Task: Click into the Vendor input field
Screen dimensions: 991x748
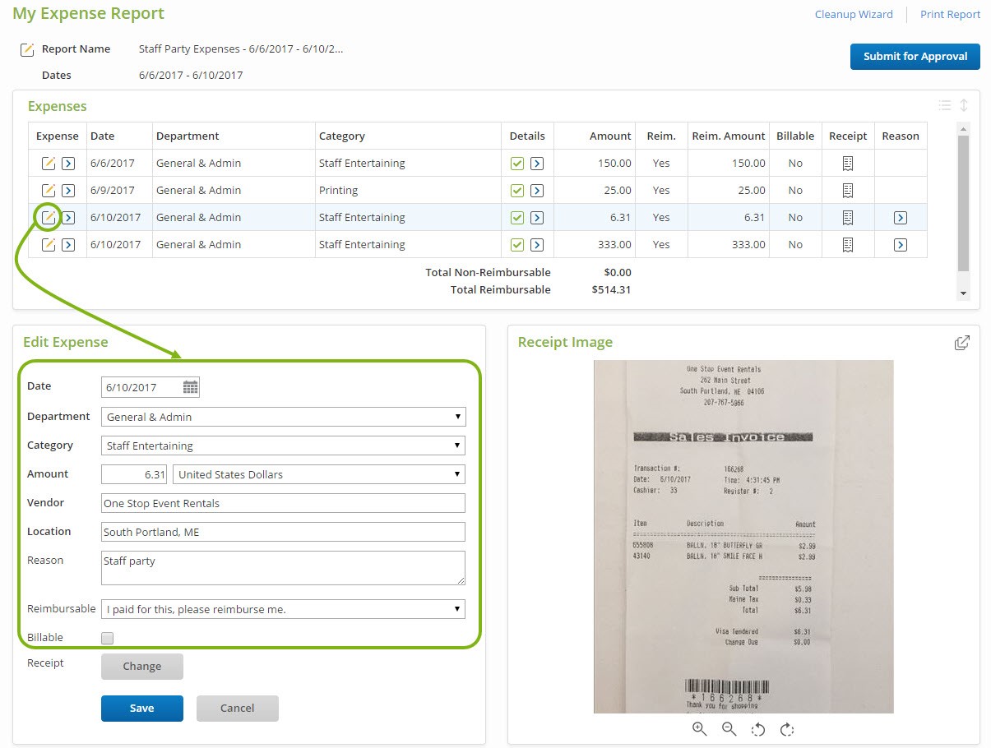Action: click(283, 503)
